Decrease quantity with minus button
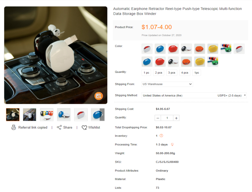This screenshot has width=252, height=192. (158, 118)
